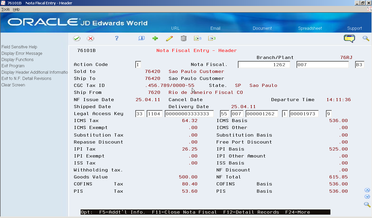Screen dimensions: 372x218
Task: Click the Goods Value amount 500.00
Action: [188, 177]
